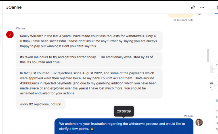Click the JOanne sender name above the messages
This screenshot has width=218, height=134.
pos(20,28)
